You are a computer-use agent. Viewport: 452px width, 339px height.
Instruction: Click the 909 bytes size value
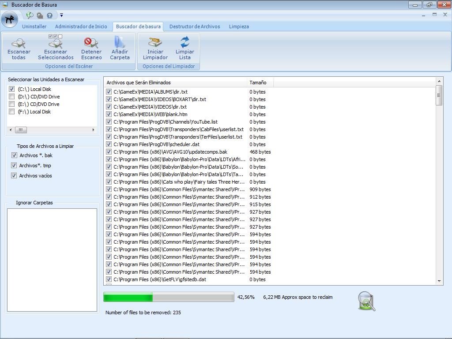coord(260,189)
